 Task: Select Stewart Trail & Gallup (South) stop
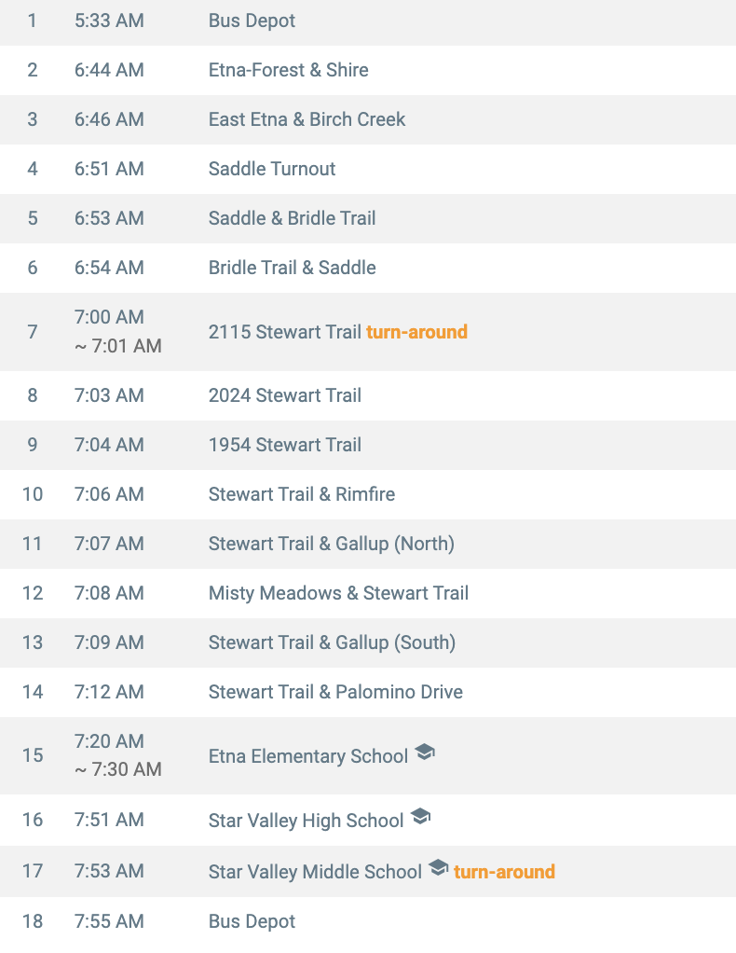pyautogui.click(x=332, y=642)
